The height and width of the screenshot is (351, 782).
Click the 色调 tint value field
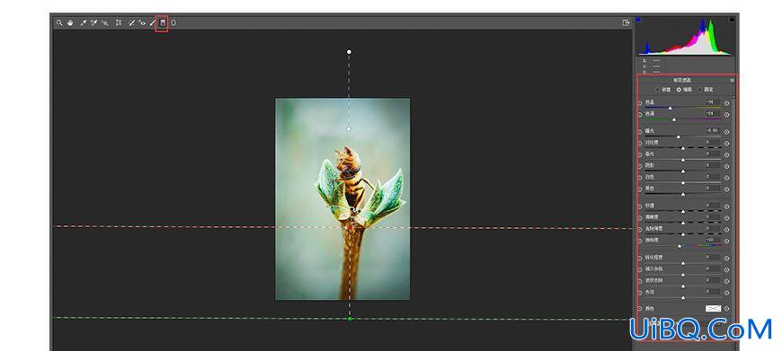[713, 113]
